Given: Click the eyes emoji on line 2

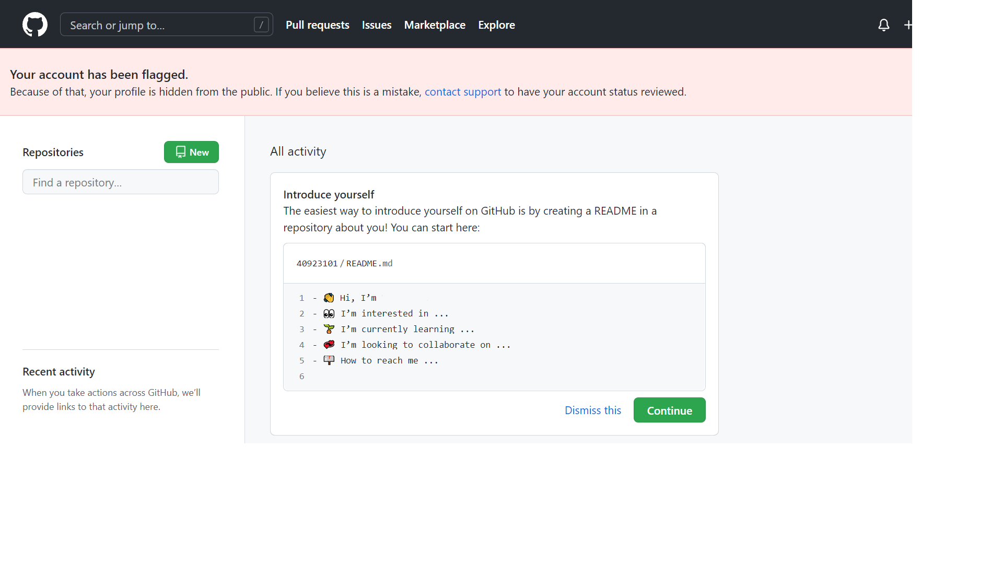Looking at the screenshot, I should [329, 313].
